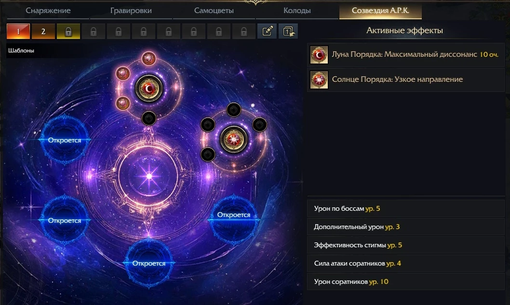Open the Колоды tab
The image size is (510, 305).
tap(297, 11)
